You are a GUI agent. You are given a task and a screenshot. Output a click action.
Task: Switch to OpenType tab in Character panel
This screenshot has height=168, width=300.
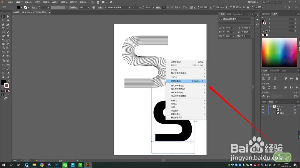point(237,14)
